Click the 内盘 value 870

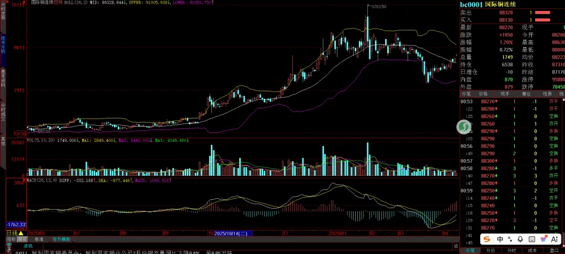509,79
